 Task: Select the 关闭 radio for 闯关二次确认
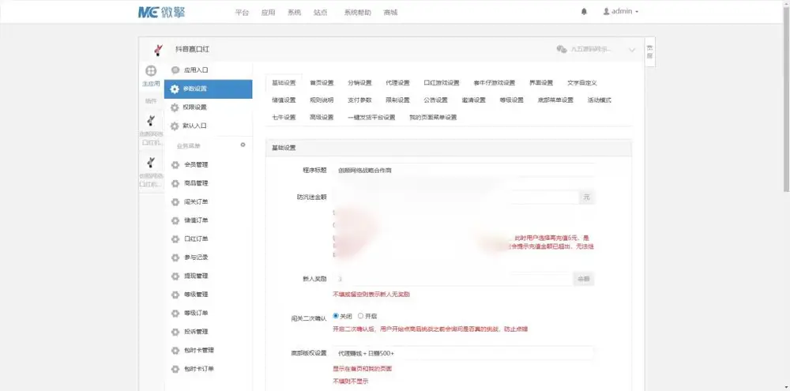(x=336, y=316)
